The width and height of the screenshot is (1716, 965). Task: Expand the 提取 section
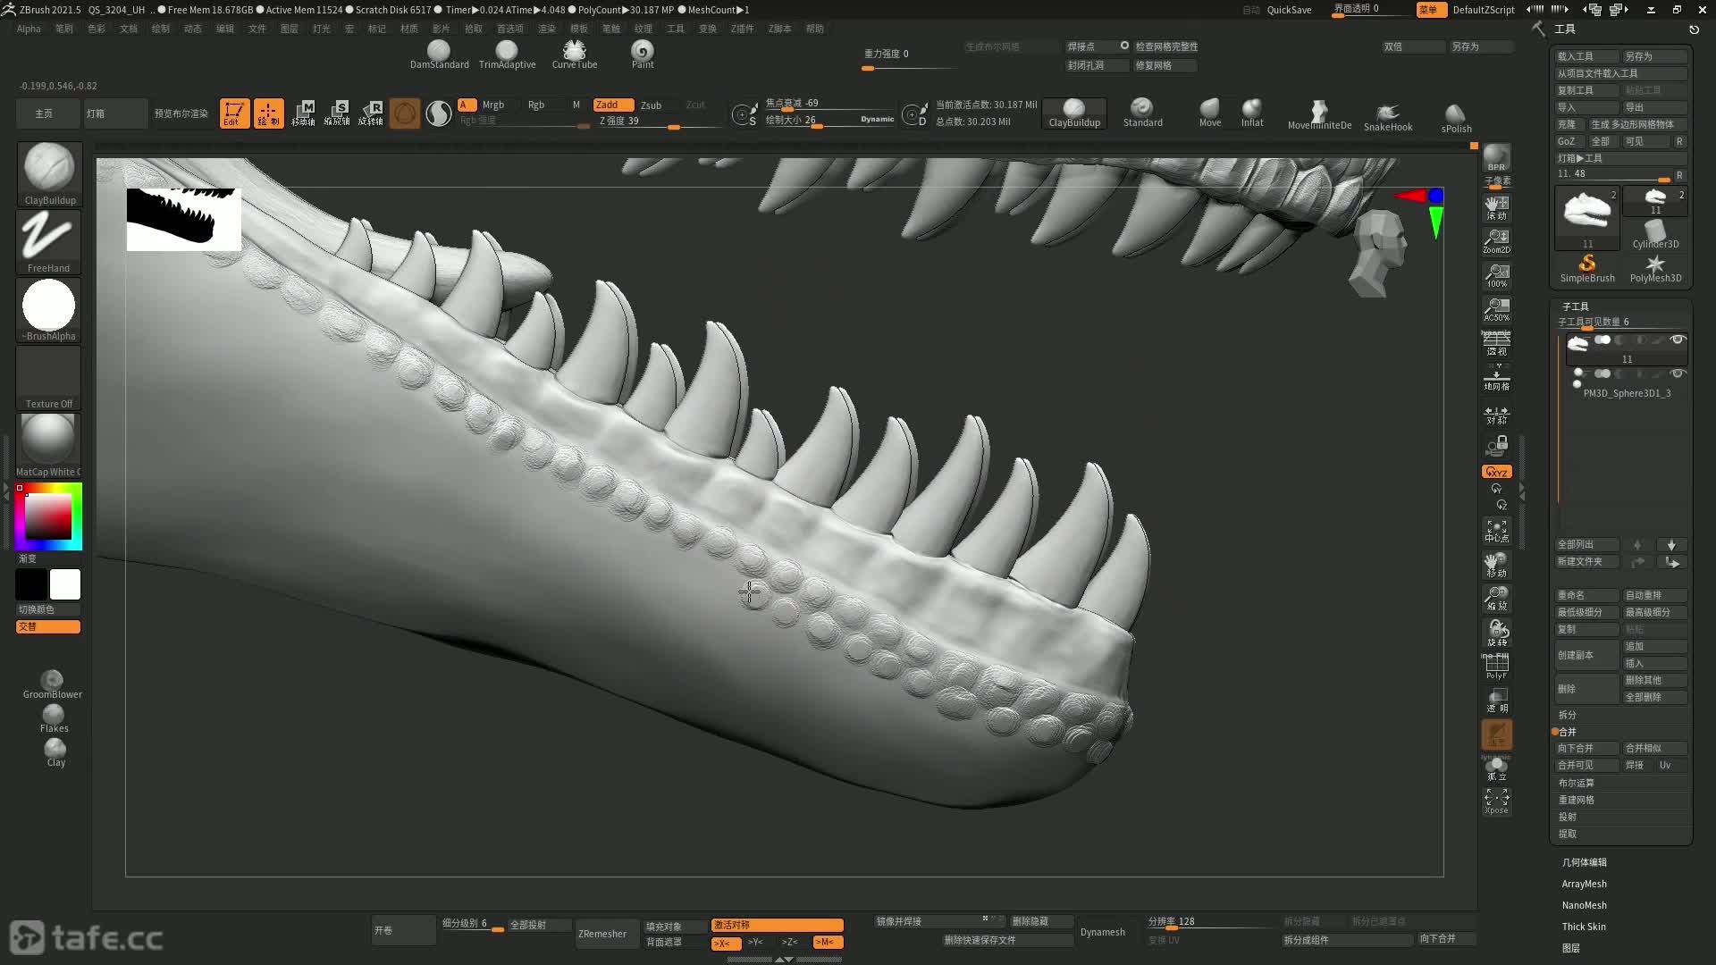[1568, 834]
